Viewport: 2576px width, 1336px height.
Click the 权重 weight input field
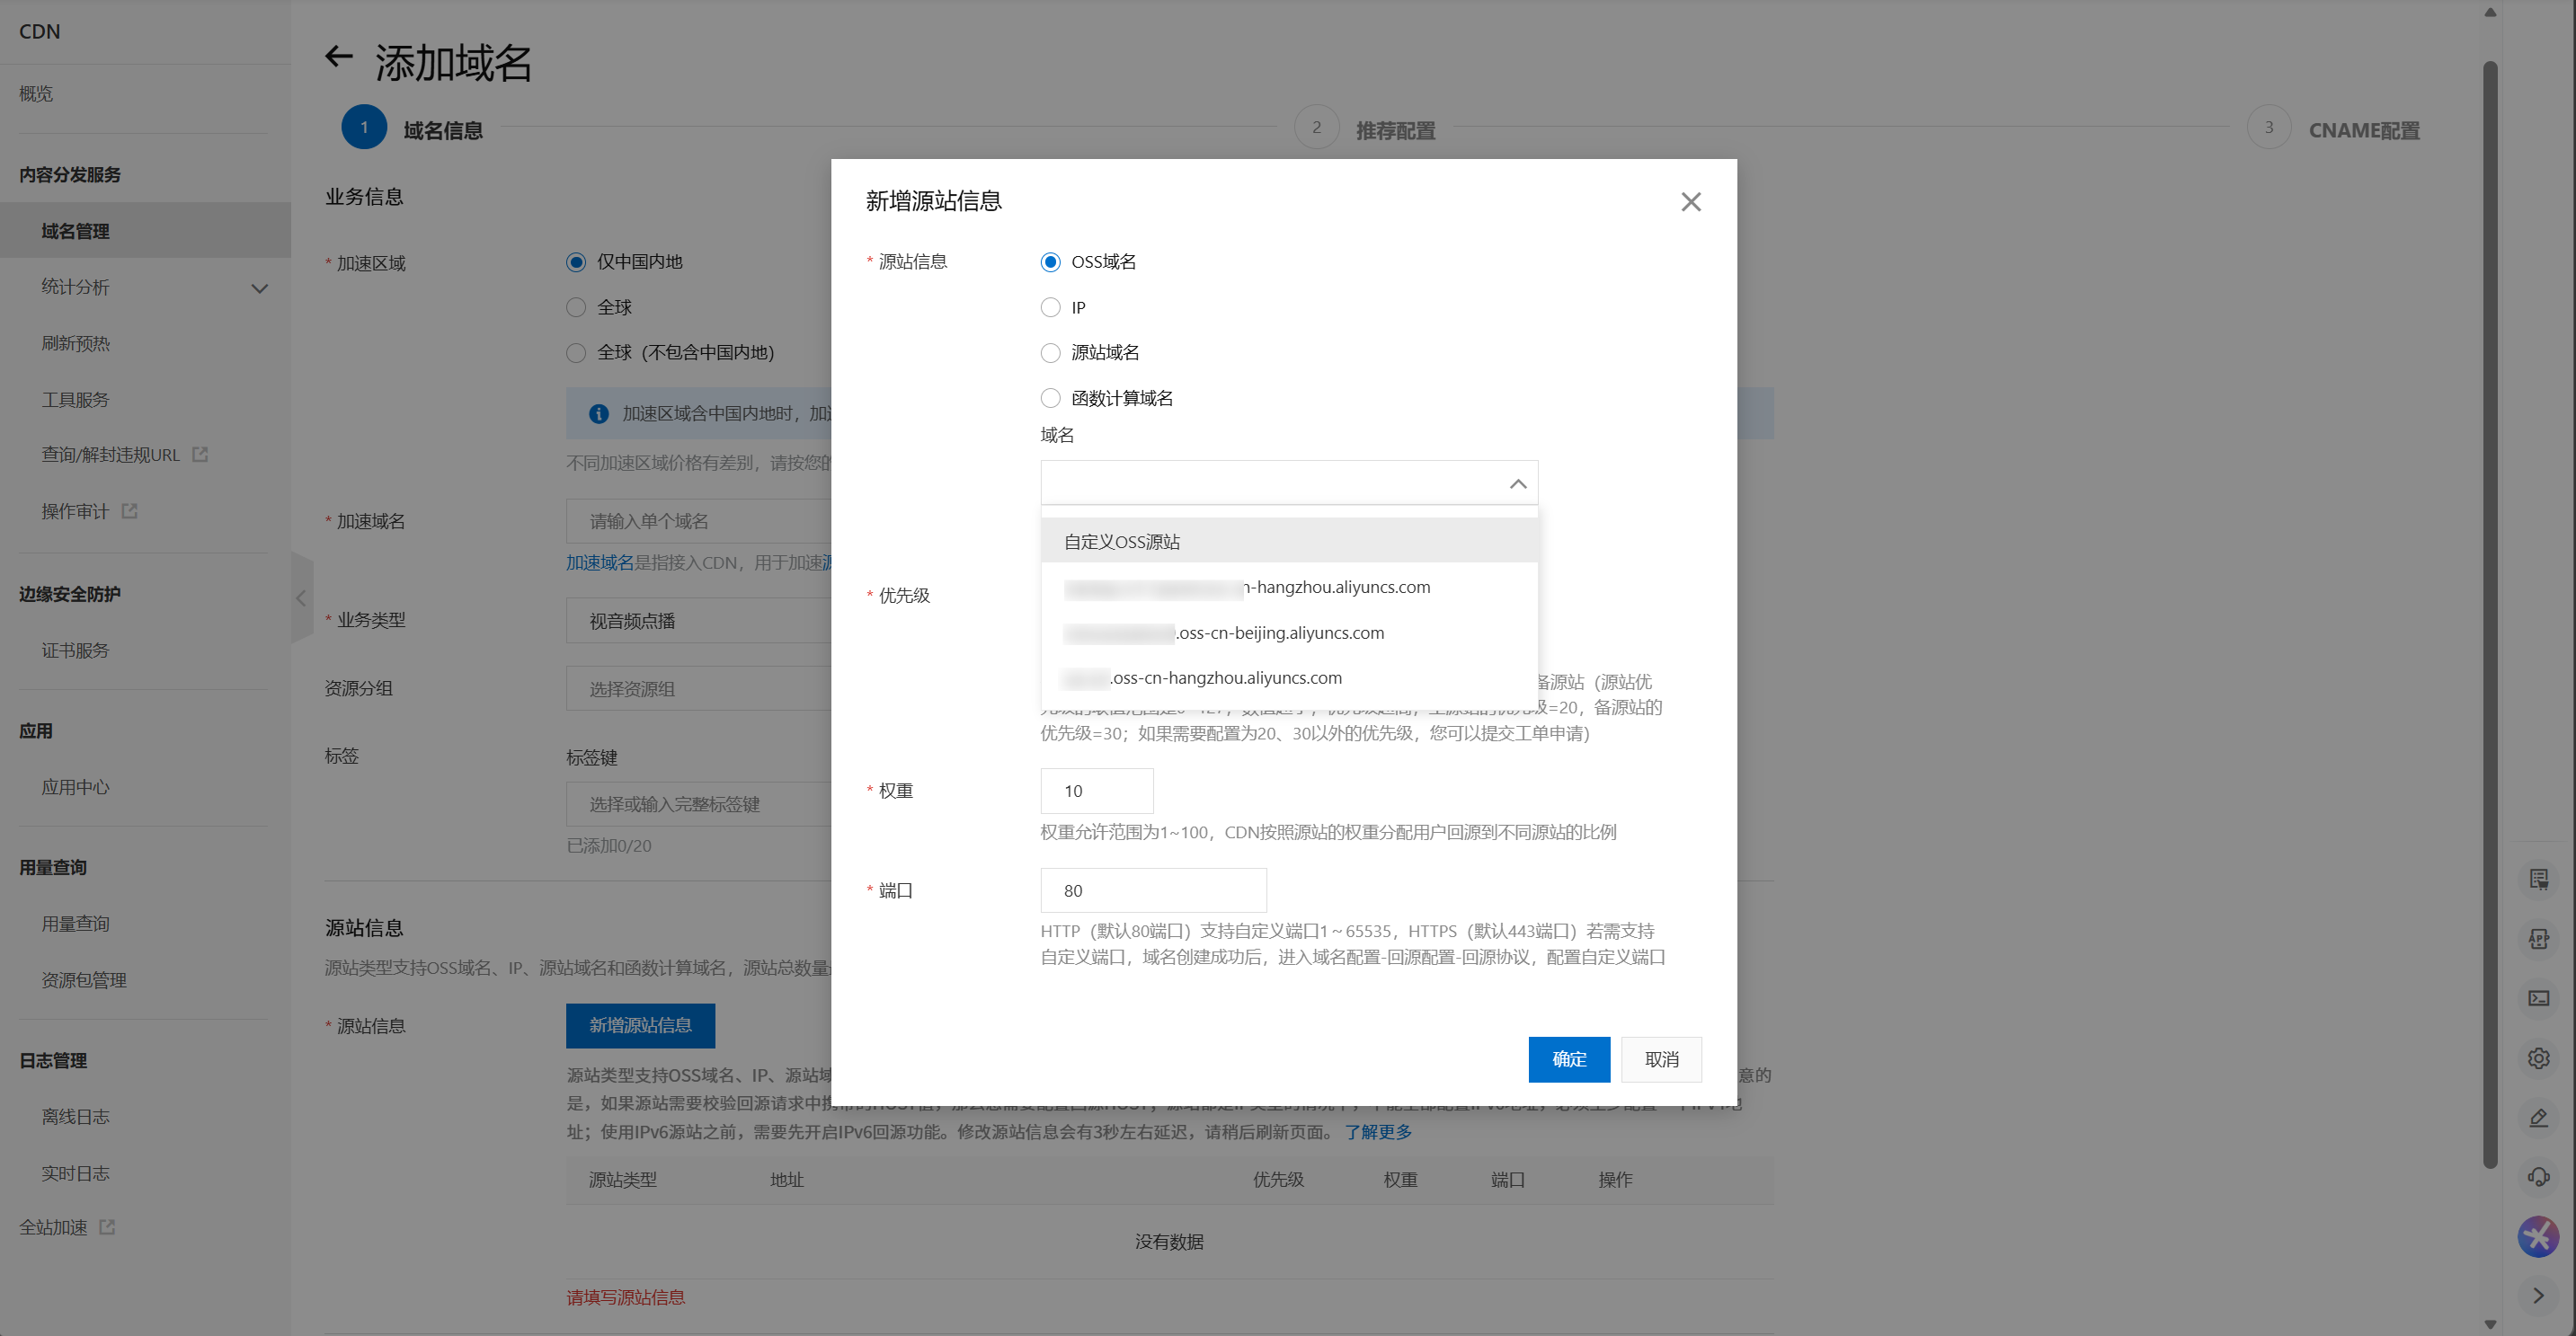point(1096,791)
